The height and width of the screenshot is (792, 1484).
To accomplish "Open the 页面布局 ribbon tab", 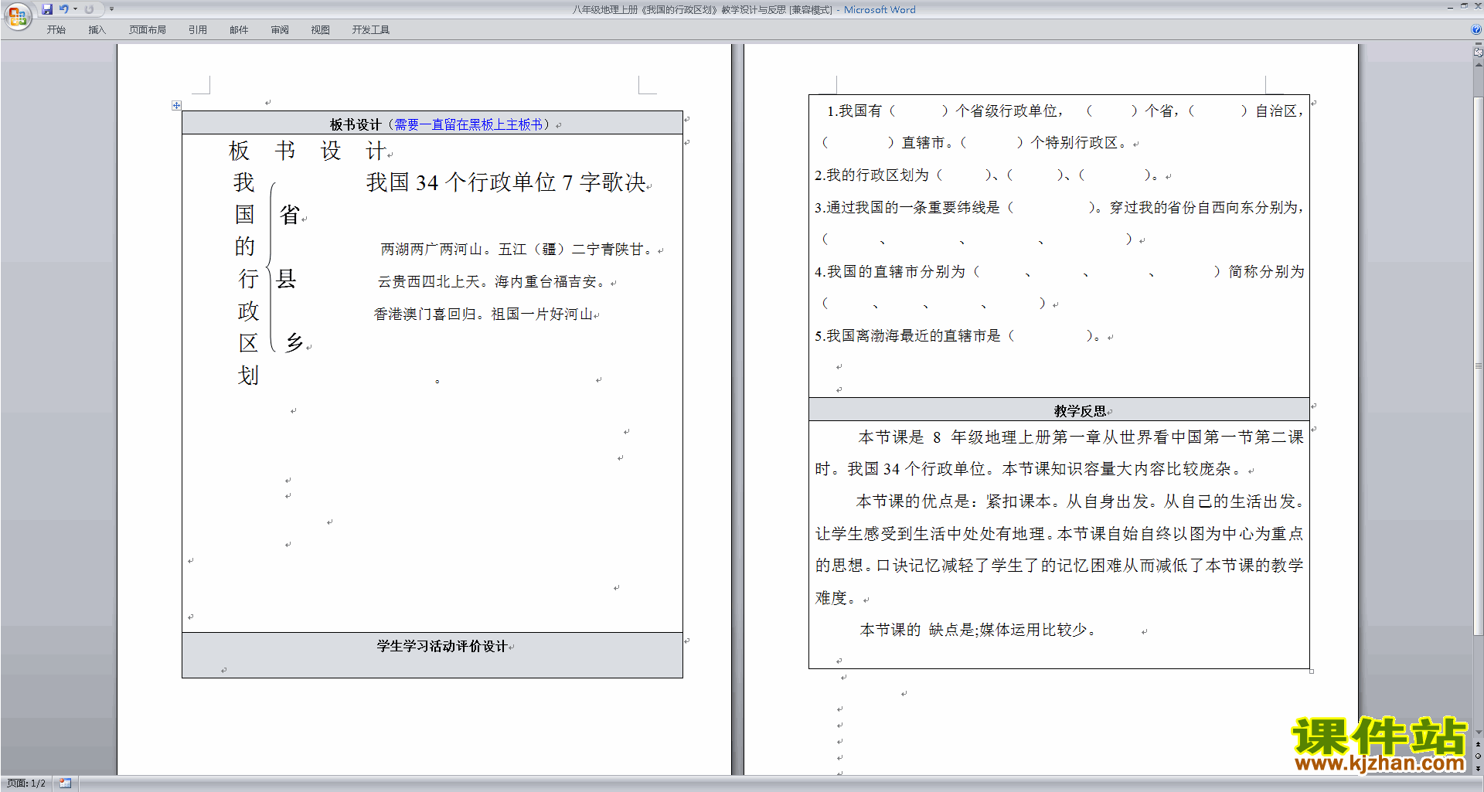I will coord(148,30).
